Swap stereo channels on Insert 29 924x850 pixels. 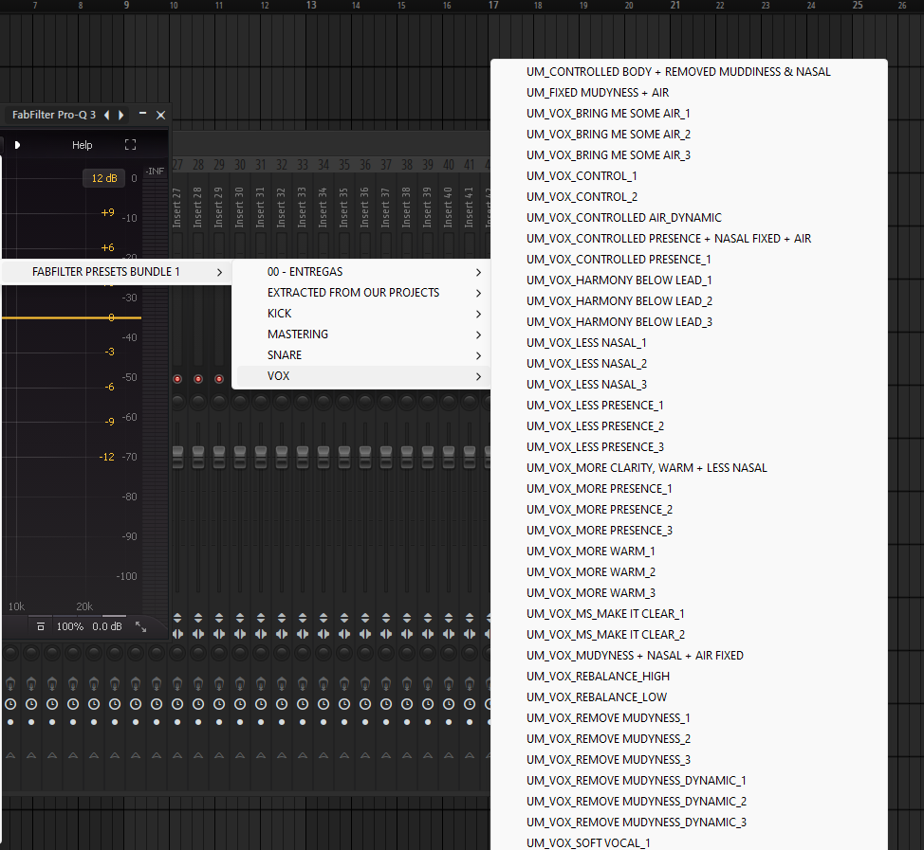point(219,634)
